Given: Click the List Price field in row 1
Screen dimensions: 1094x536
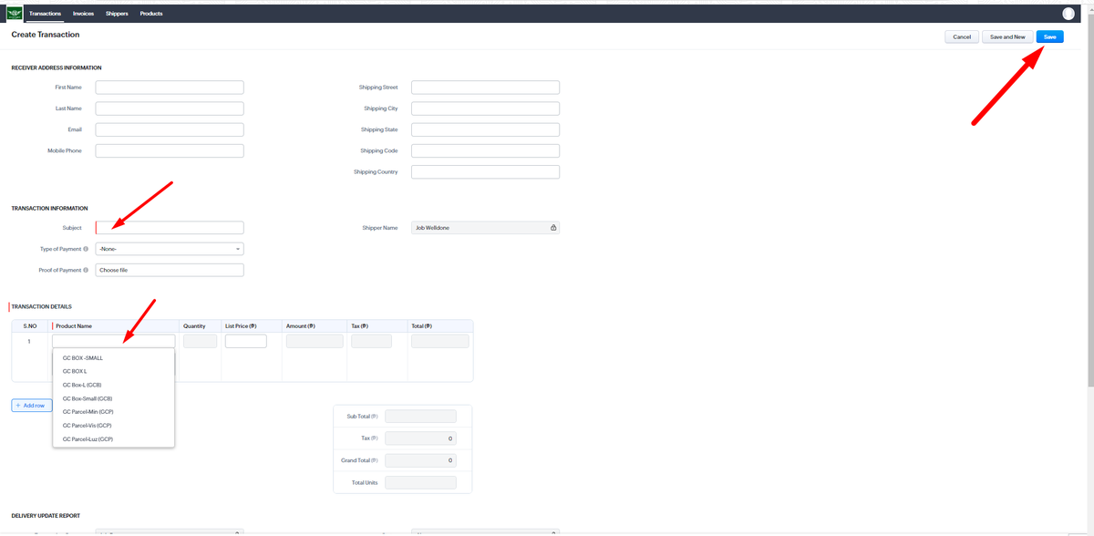Looking at the screenshot, I should pos(246,341).
